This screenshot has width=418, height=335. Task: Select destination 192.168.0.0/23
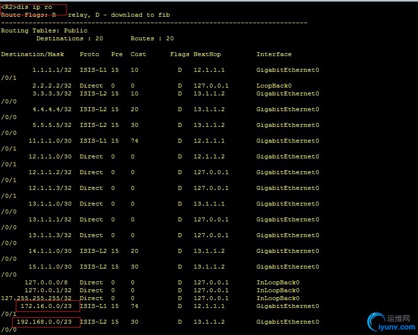pos(44,322)
